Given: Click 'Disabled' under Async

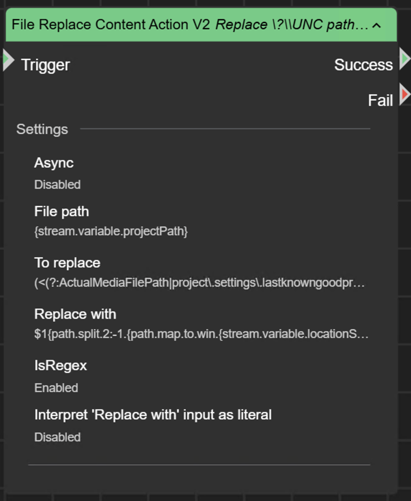Looking at the screenshot, I should (x=57, y=185).
